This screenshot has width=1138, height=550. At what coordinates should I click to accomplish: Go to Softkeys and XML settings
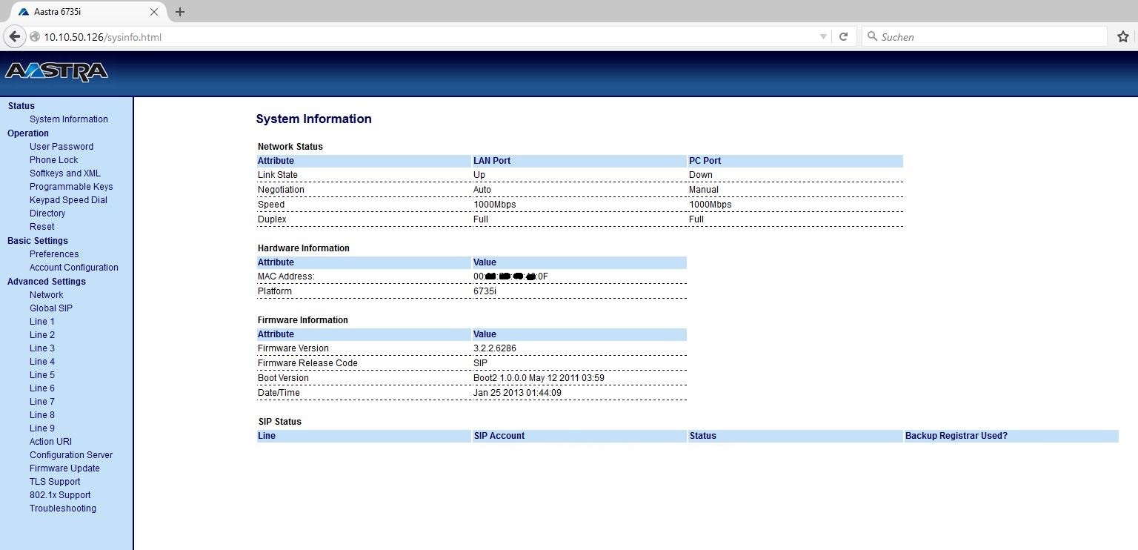coord(64,173)
